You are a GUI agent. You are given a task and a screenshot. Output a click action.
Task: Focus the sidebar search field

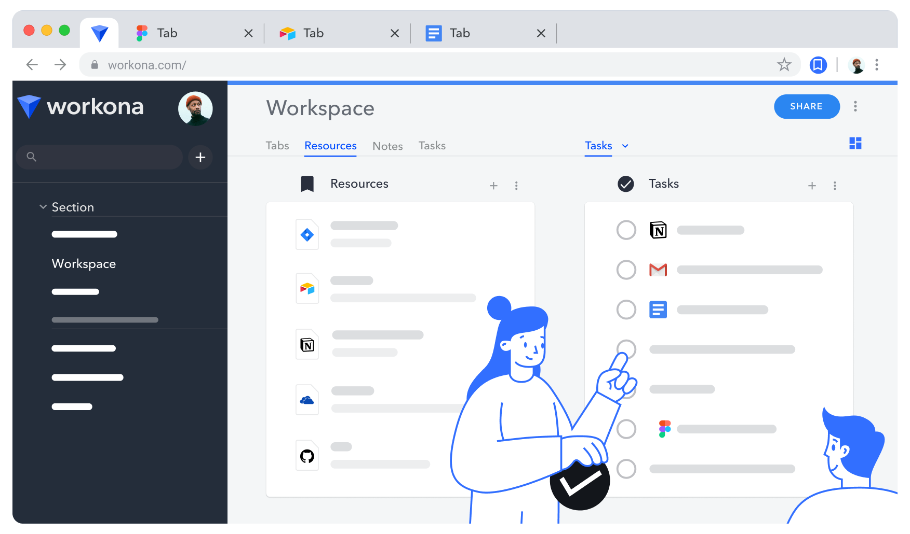click(x=99, y=157)
